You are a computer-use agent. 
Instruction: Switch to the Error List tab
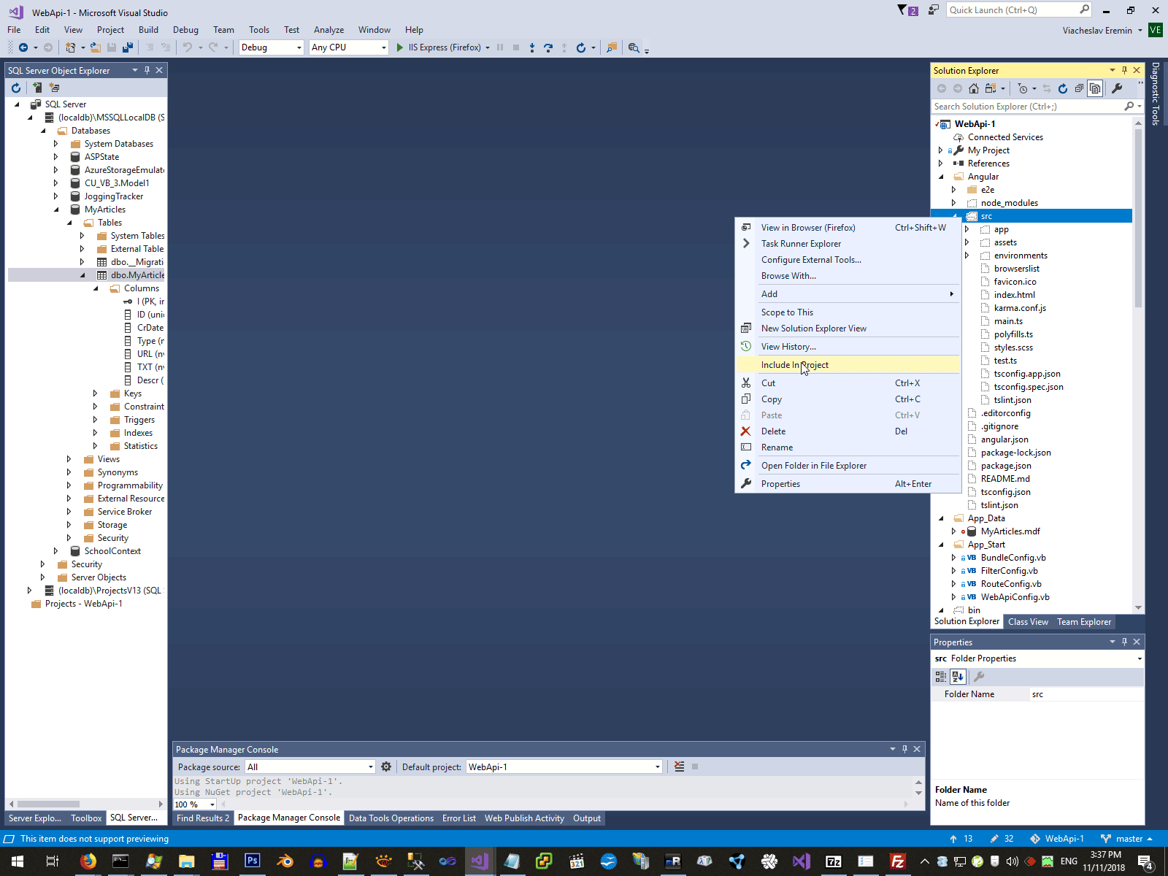click(458, 818)
